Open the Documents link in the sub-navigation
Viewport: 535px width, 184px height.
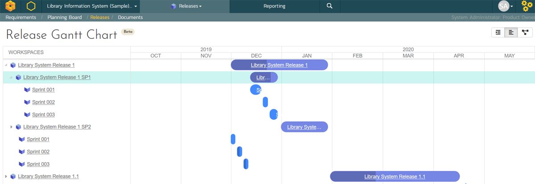tap(130, 17)
